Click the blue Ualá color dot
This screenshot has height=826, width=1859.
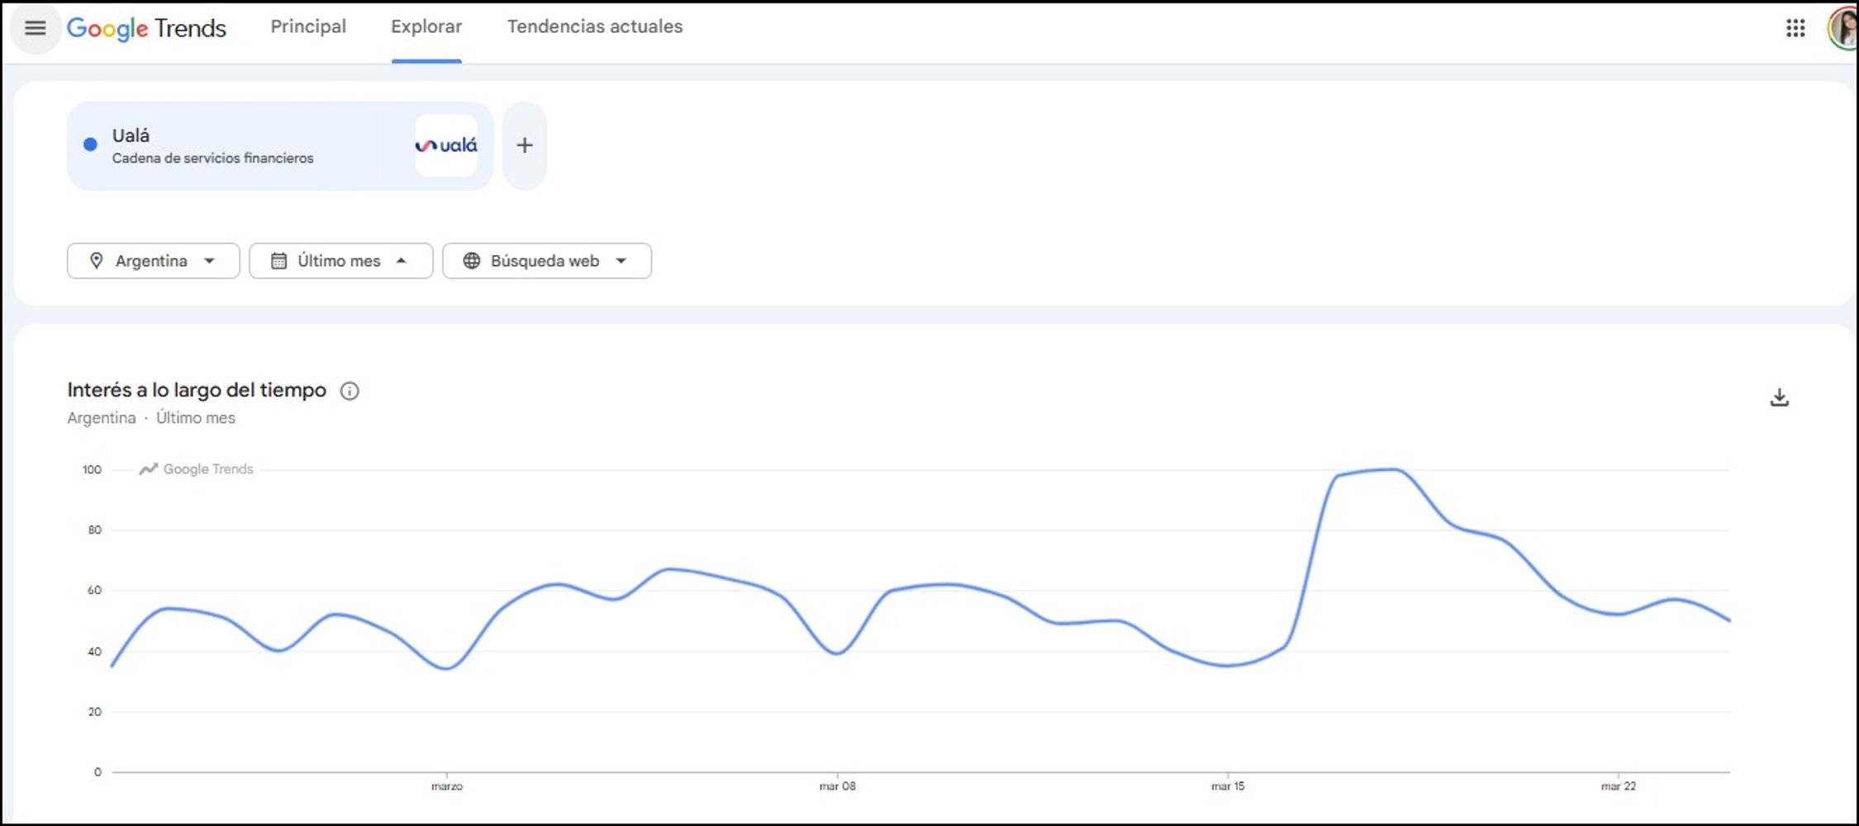(91, 145)
